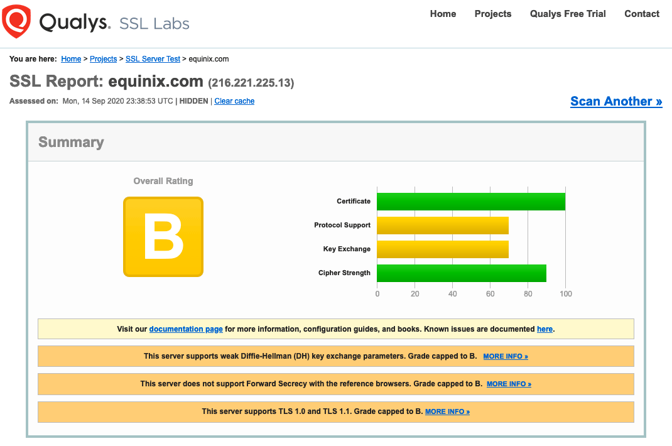
Task: Open the Projects menu item
Action: [493, 14]
